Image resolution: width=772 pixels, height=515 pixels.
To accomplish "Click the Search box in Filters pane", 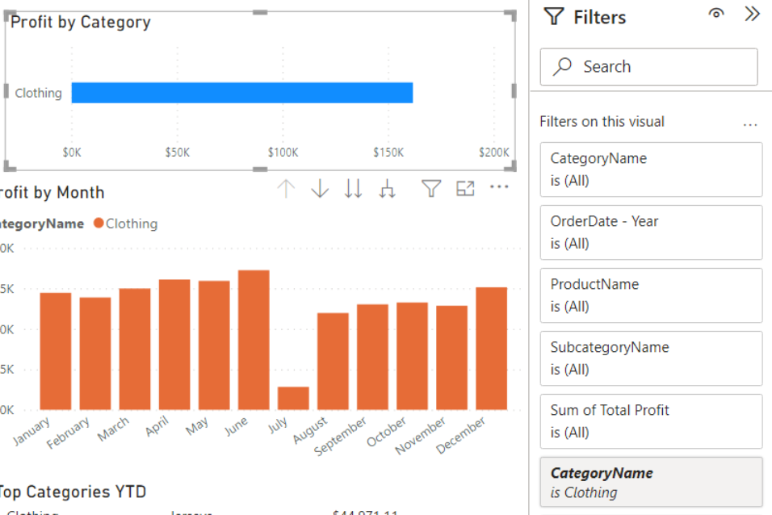I will (649, 67).
